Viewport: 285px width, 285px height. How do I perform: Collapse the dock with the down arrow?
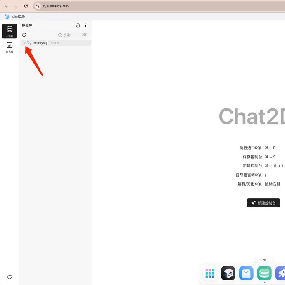264,260
